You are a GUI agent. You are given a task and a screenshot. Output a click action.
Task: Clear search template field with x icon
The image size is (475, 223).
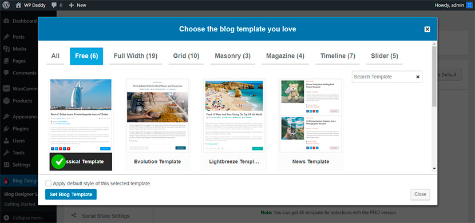[x=418, y=77]
